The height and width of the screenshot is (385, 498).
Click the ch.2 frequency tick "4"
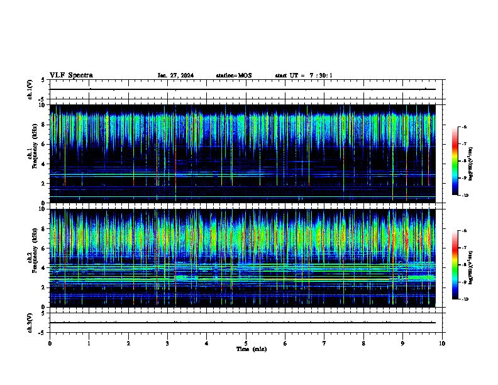coord(45,268)
